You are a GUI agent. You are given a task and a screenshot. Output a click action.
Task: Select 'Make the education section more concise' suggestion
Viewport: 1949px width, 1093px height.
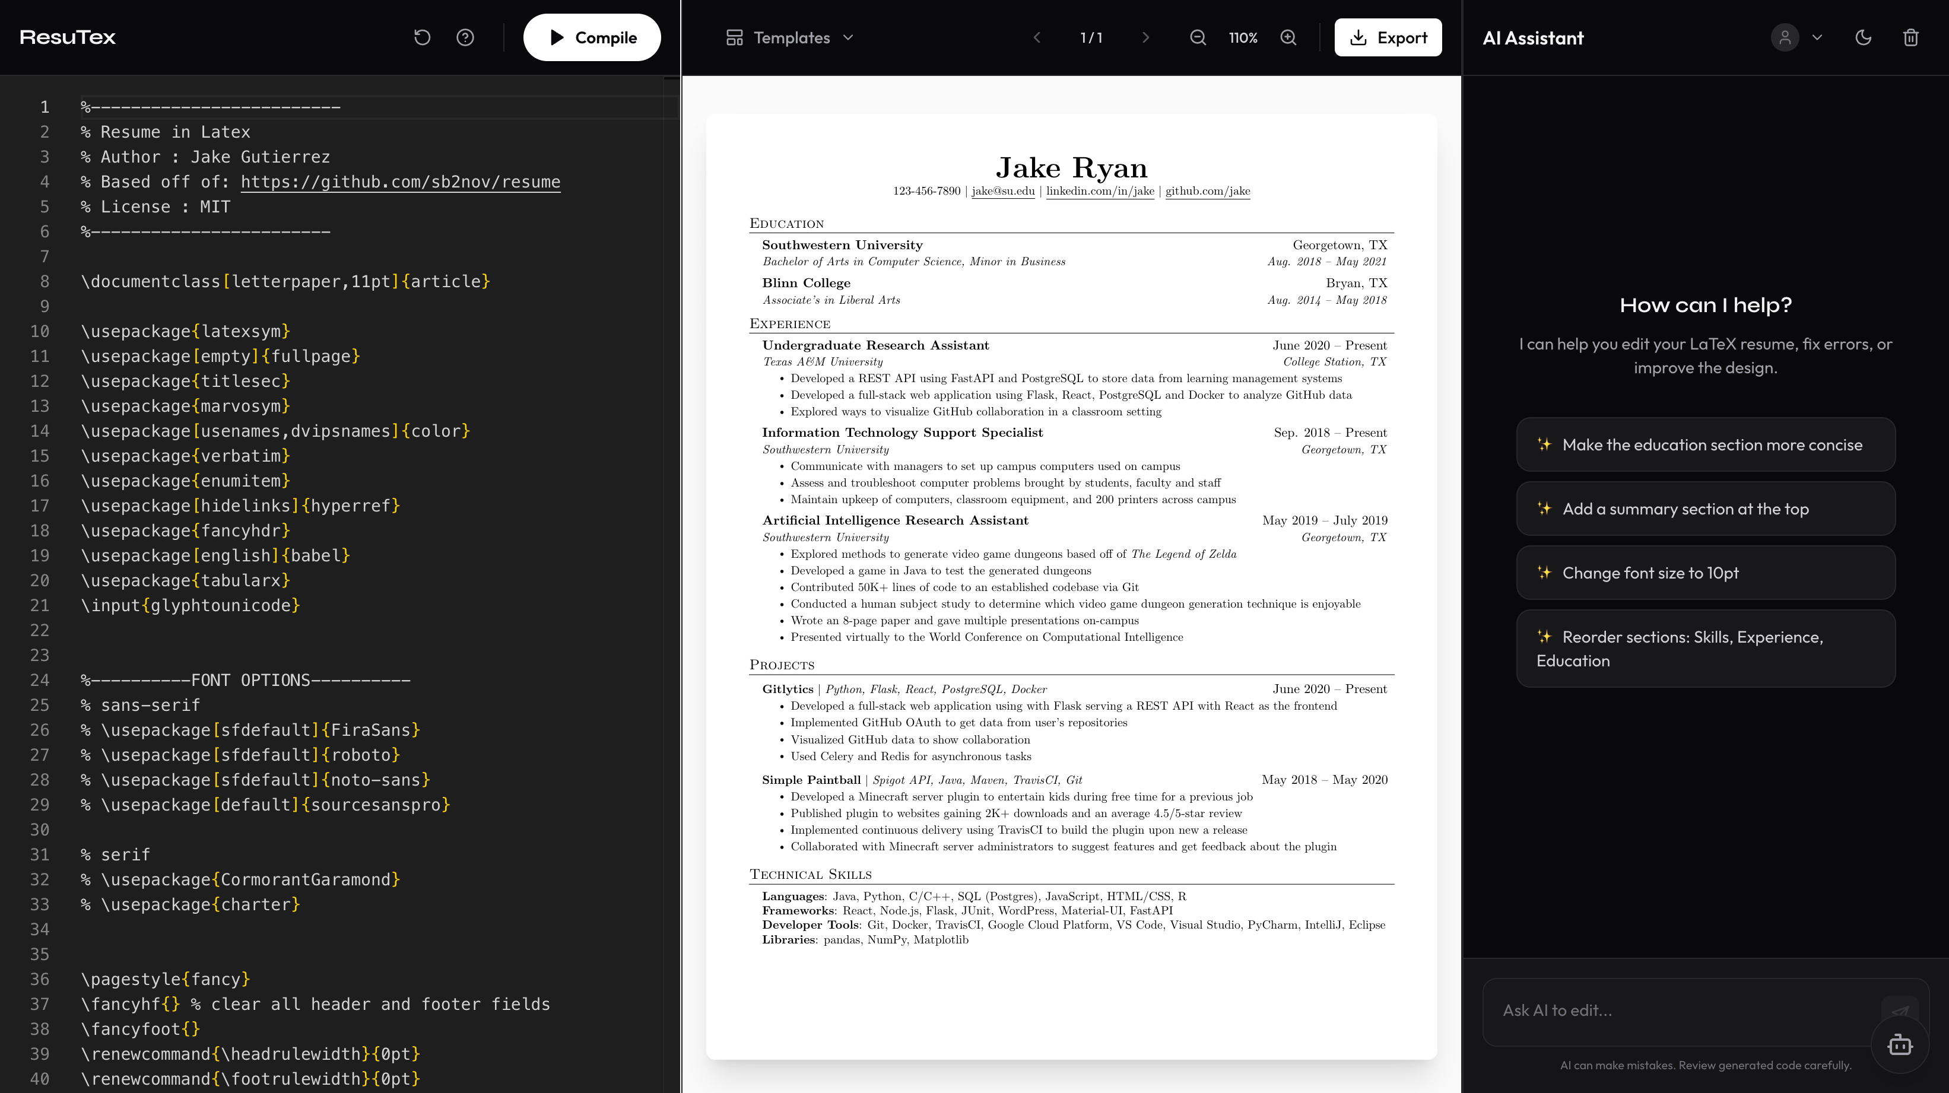pyautogui.click(x=1706, y=445)
